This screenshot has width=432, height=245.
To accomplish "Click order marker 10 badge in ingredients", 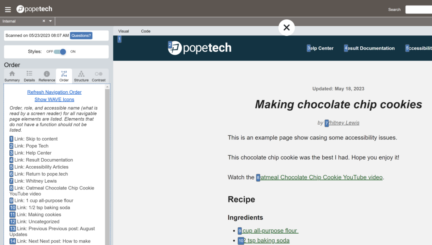I will click(x=241, y=241).
